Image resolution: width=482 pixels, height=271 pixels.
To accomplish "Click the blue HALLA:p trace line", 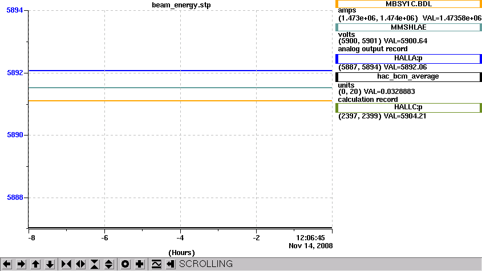I will pyautogui.click(x=180, y=71).
